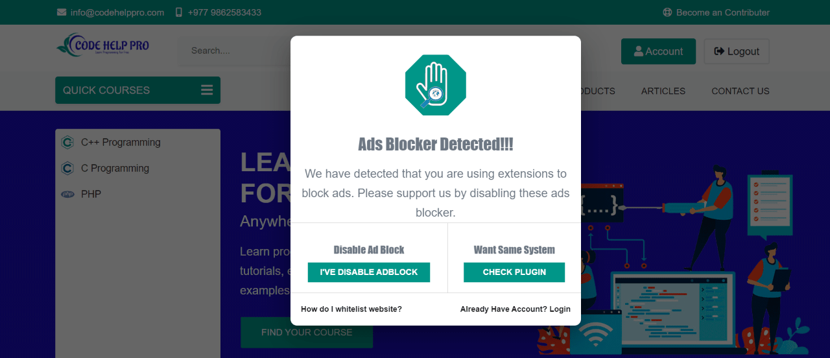
Task: Click the FIND YOUR COURSE button
Action: tap(307, 332)
